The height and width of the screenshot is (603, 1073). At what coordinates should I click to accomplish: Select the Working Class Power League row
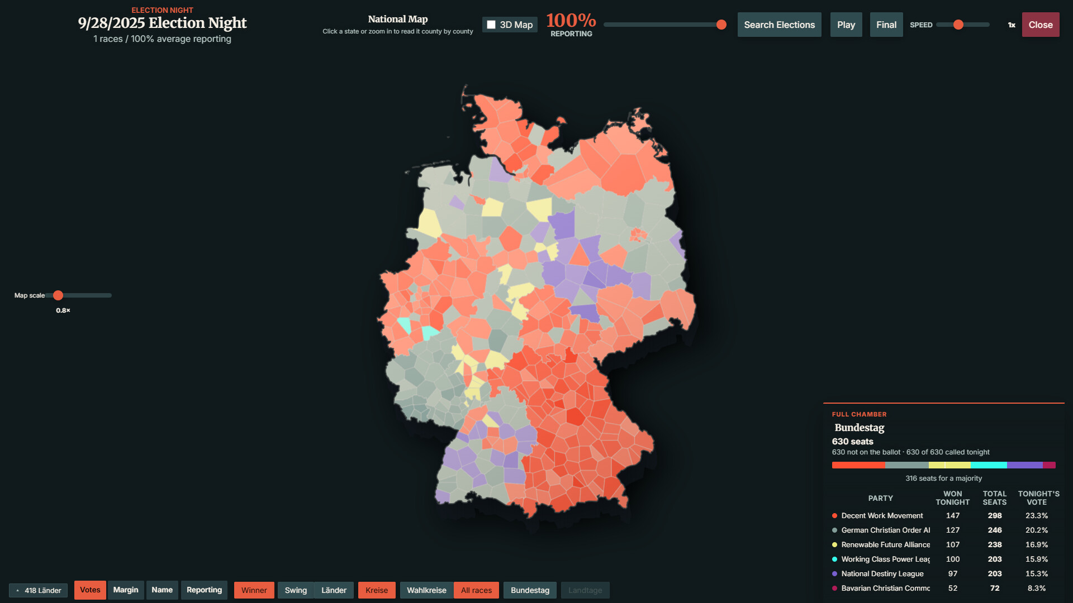pyautogui.click(x=943, y=559)
